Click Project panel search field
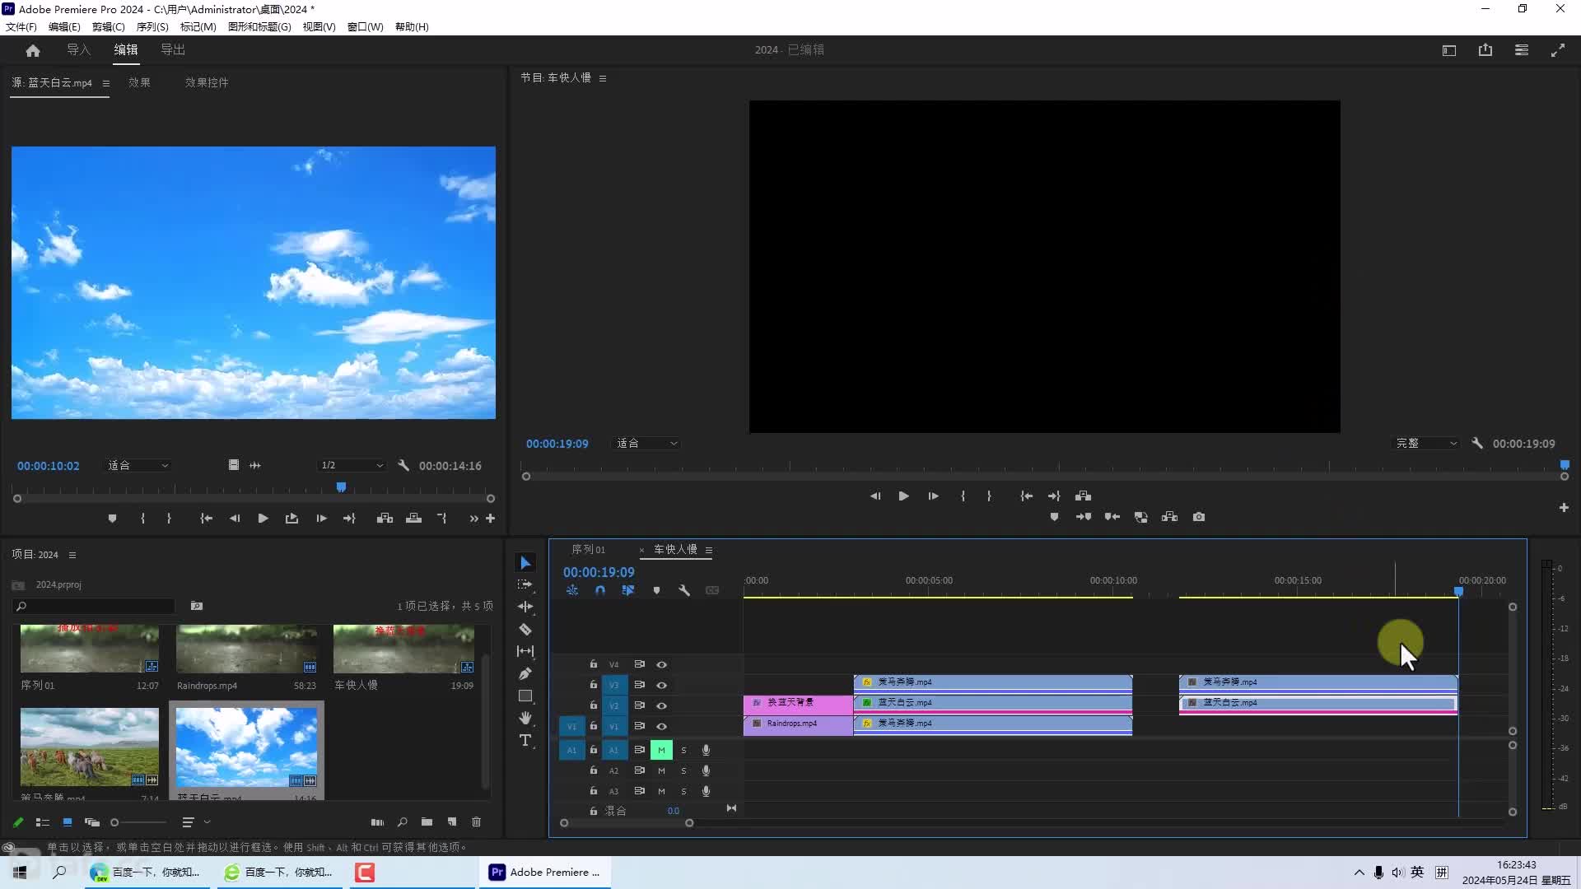This screenshot has width=1581, height=889. pos(95,606)
